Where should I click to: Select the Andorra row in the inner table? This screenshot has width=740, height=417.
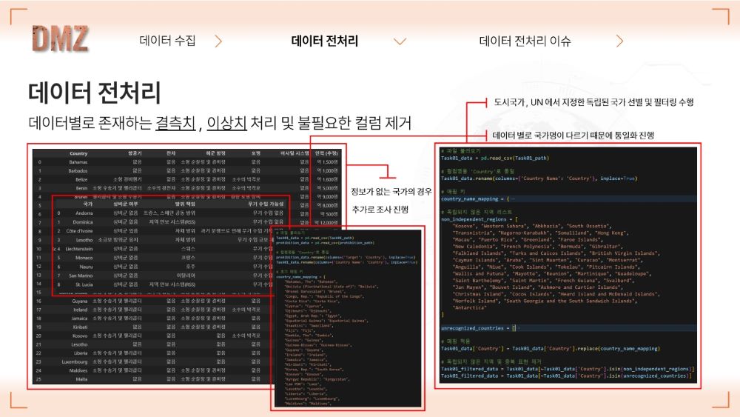click(x=170, y=213)
